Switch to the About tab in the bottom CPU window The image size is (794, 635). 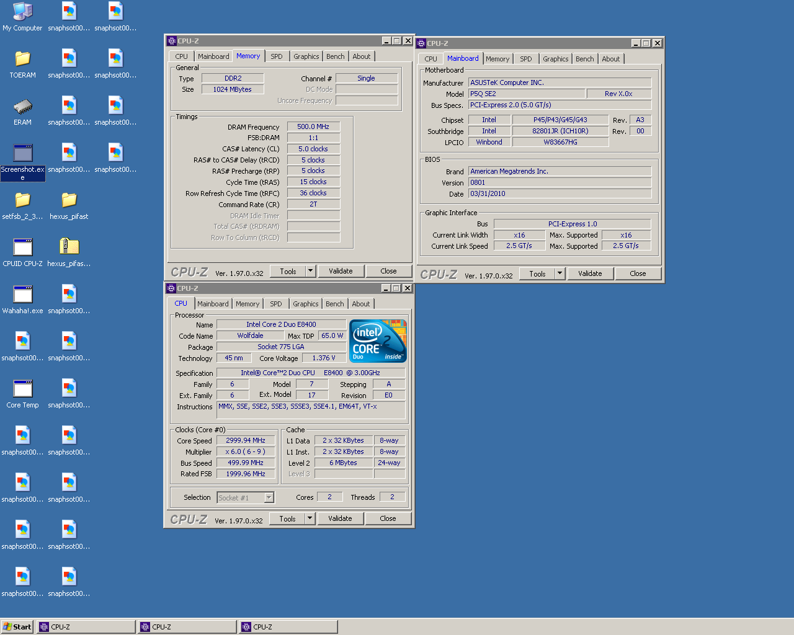tap(361, 304)
